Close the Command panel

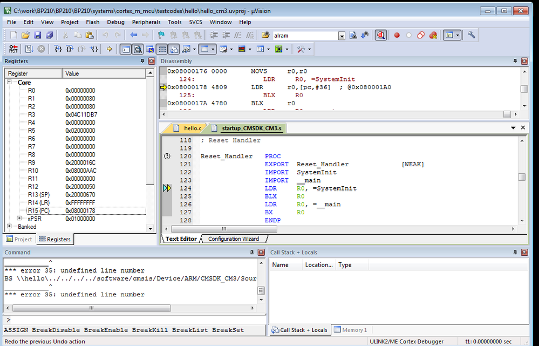coord(261,252)
